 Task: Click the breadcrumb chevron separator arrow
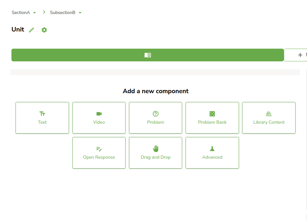(x=44, y=12)
